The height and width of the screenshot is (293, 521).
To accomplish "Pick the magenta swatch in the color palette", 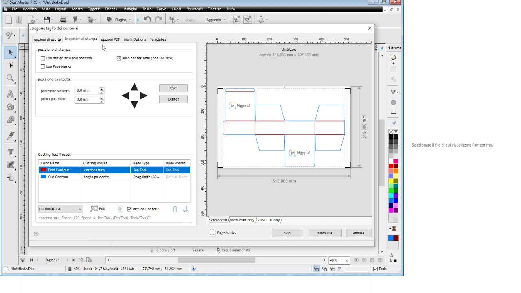I will pyautogui.click(x=391, y=210).
